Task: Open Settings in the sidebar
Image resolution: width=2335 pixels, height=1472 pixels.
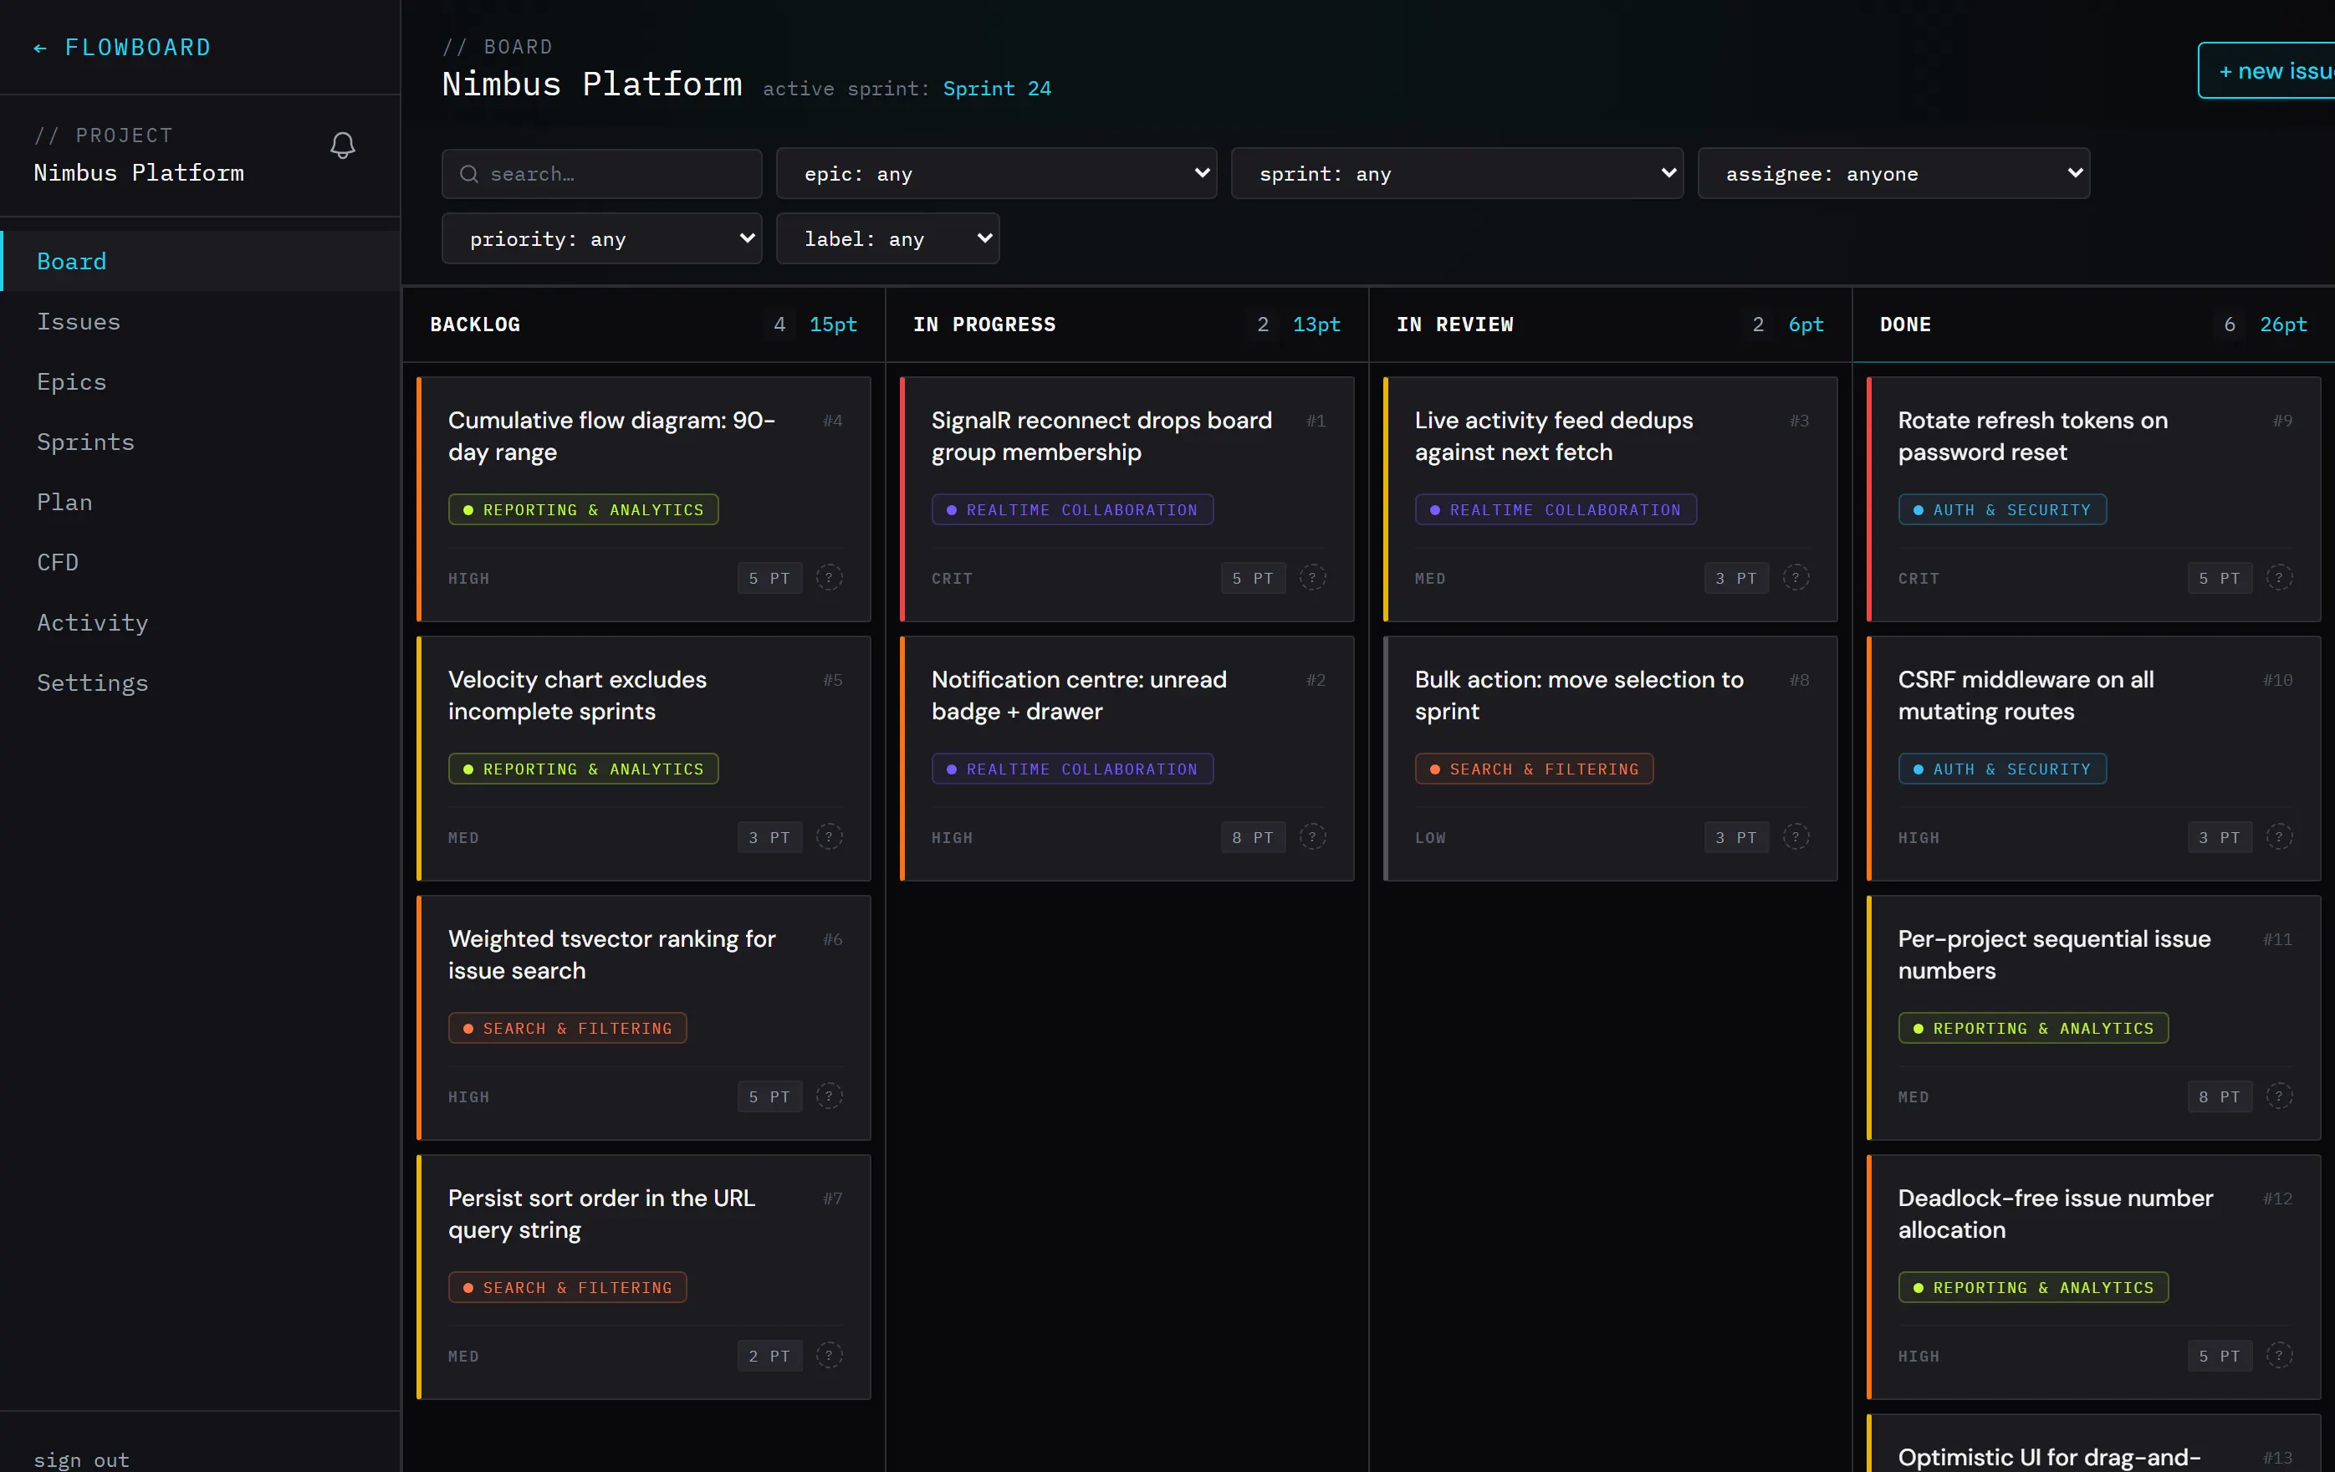Action: tap(201, 682)
